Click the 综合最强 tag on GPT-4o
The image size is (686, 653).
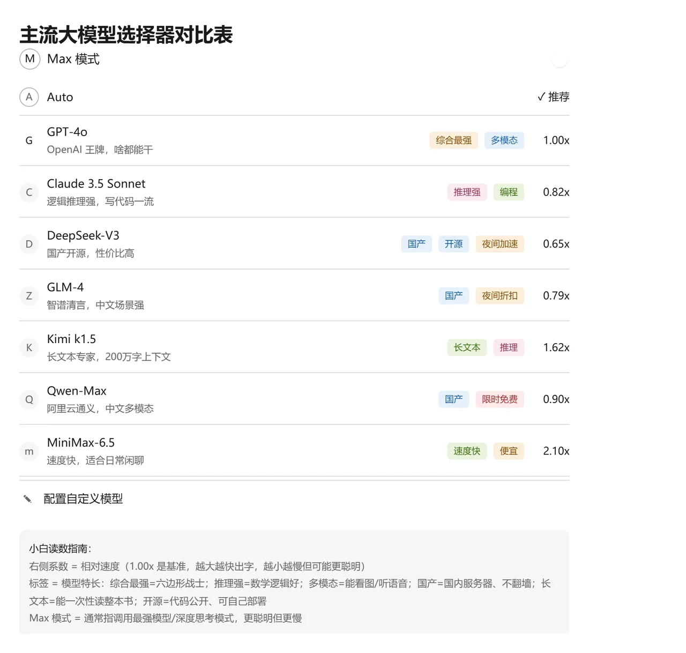coord(453,140)
